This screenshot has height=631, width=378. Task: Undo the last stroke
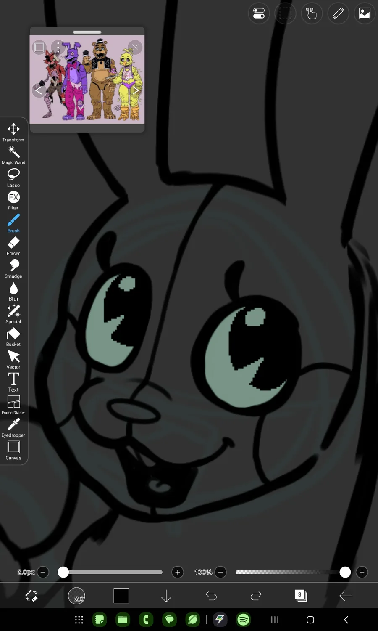211,596
